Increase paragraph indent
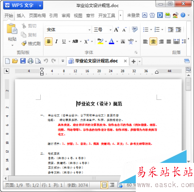Viewport: 194px width, 192px height. coord(178,30)
